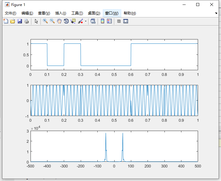Open the 窗口(W) menu

[x=112, y=13]
